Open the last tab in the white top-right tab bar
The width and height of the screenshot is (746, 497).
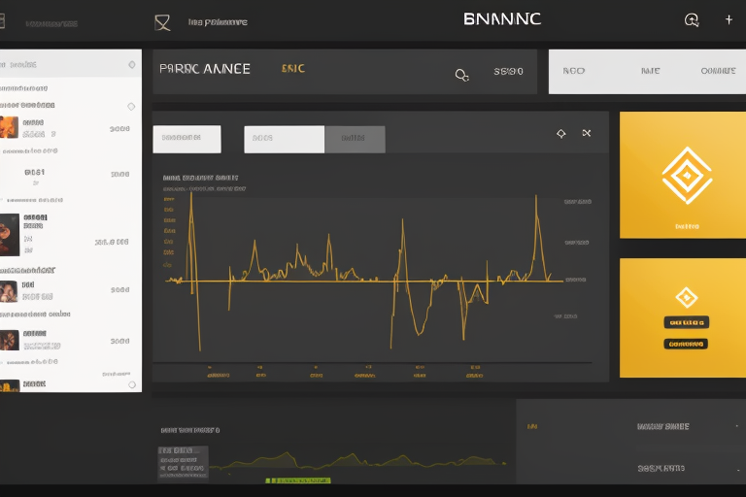[718, 71]
